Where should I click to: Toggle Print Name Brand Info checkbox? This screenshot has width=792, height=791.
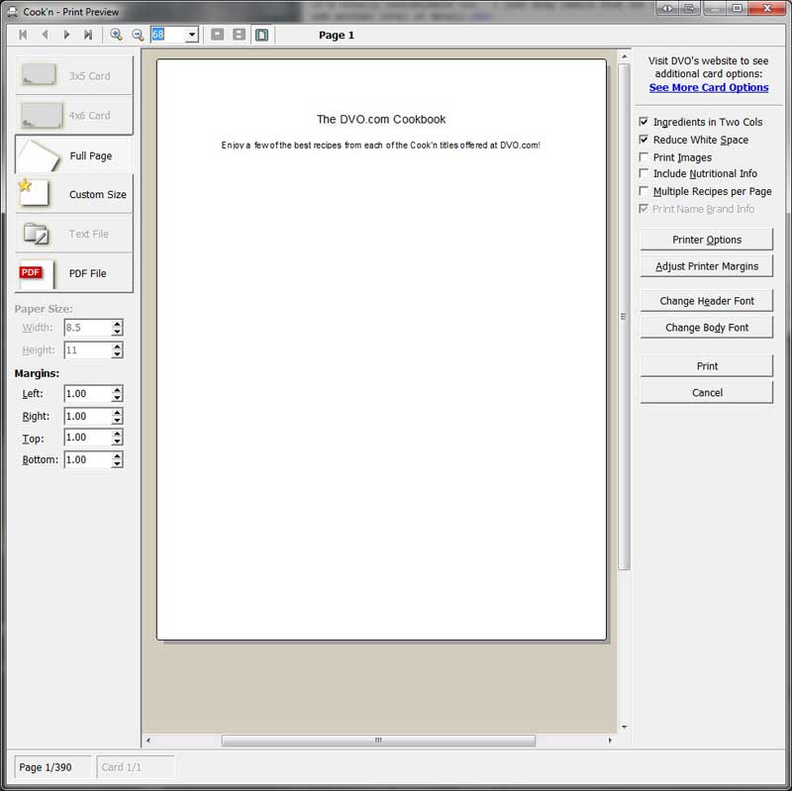643,209
